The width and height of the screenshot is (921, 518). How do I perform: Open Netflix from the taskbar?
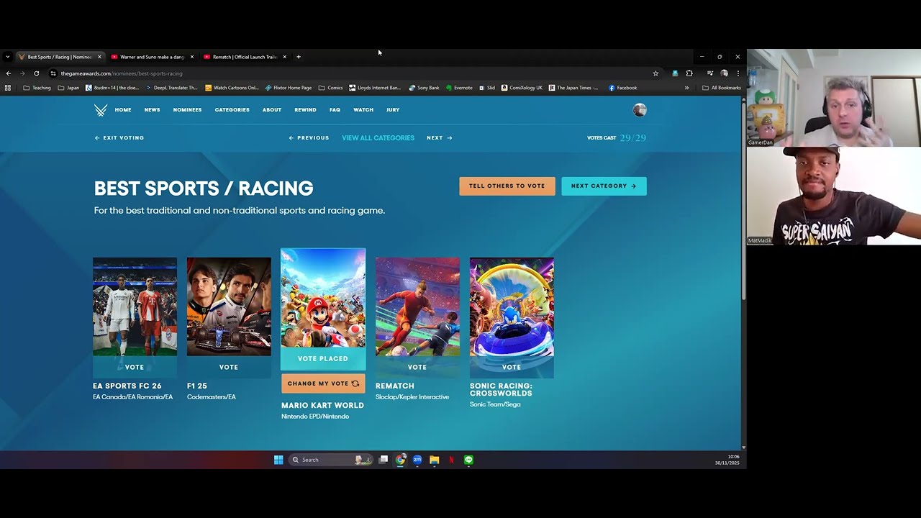[451, 460]
